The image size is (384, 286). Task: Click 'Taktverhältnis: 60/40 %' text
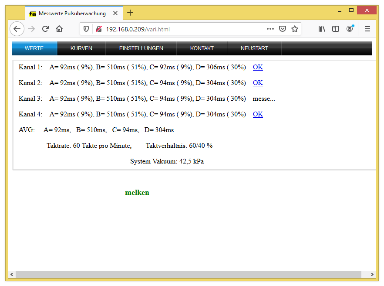click(179, 146)
